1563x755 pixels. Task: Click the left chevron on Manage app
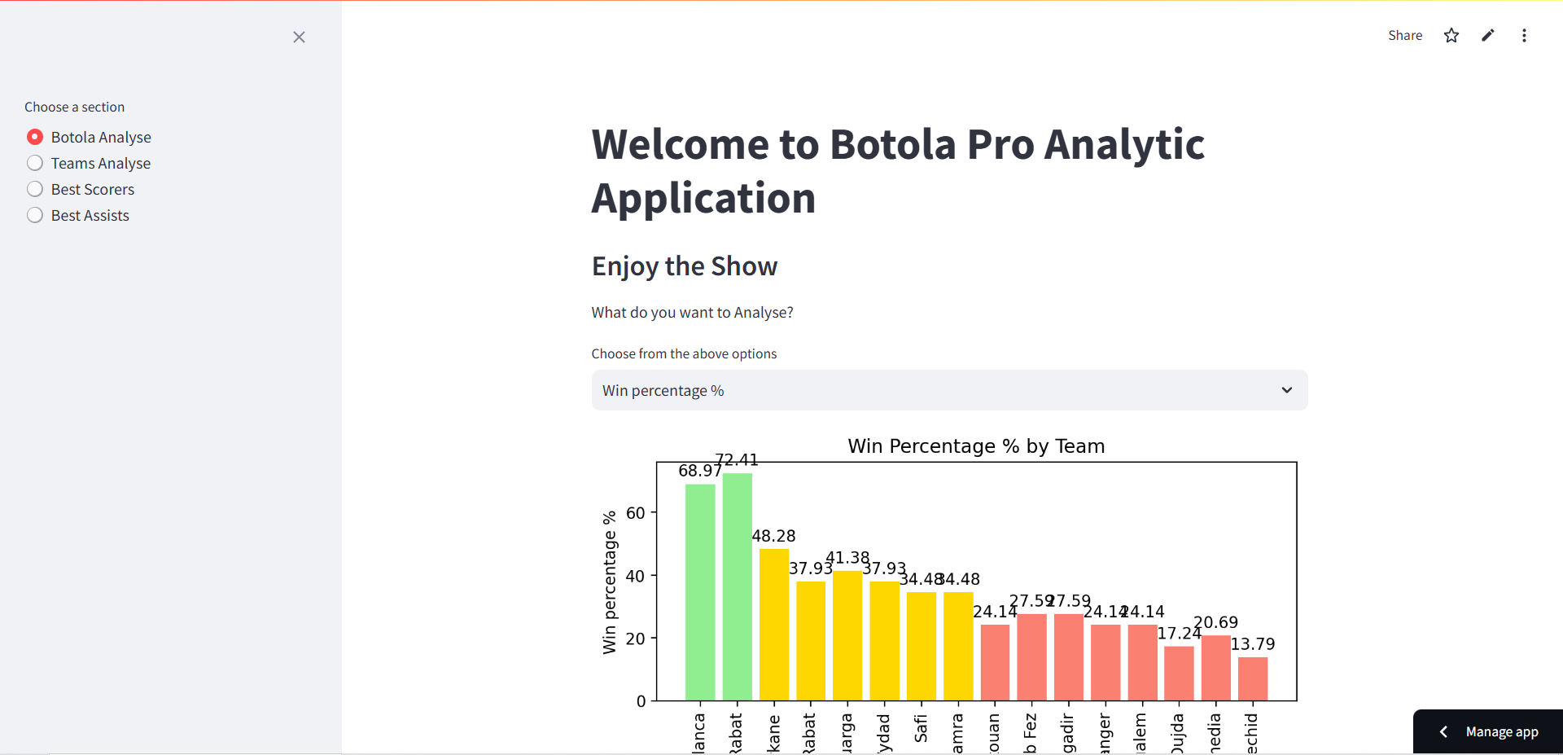coord(1444,731)
